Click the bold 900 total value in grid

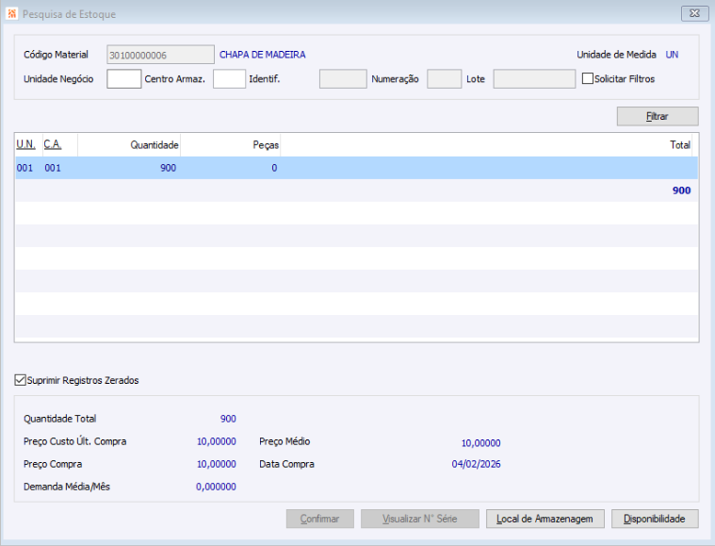pos(681,190)
